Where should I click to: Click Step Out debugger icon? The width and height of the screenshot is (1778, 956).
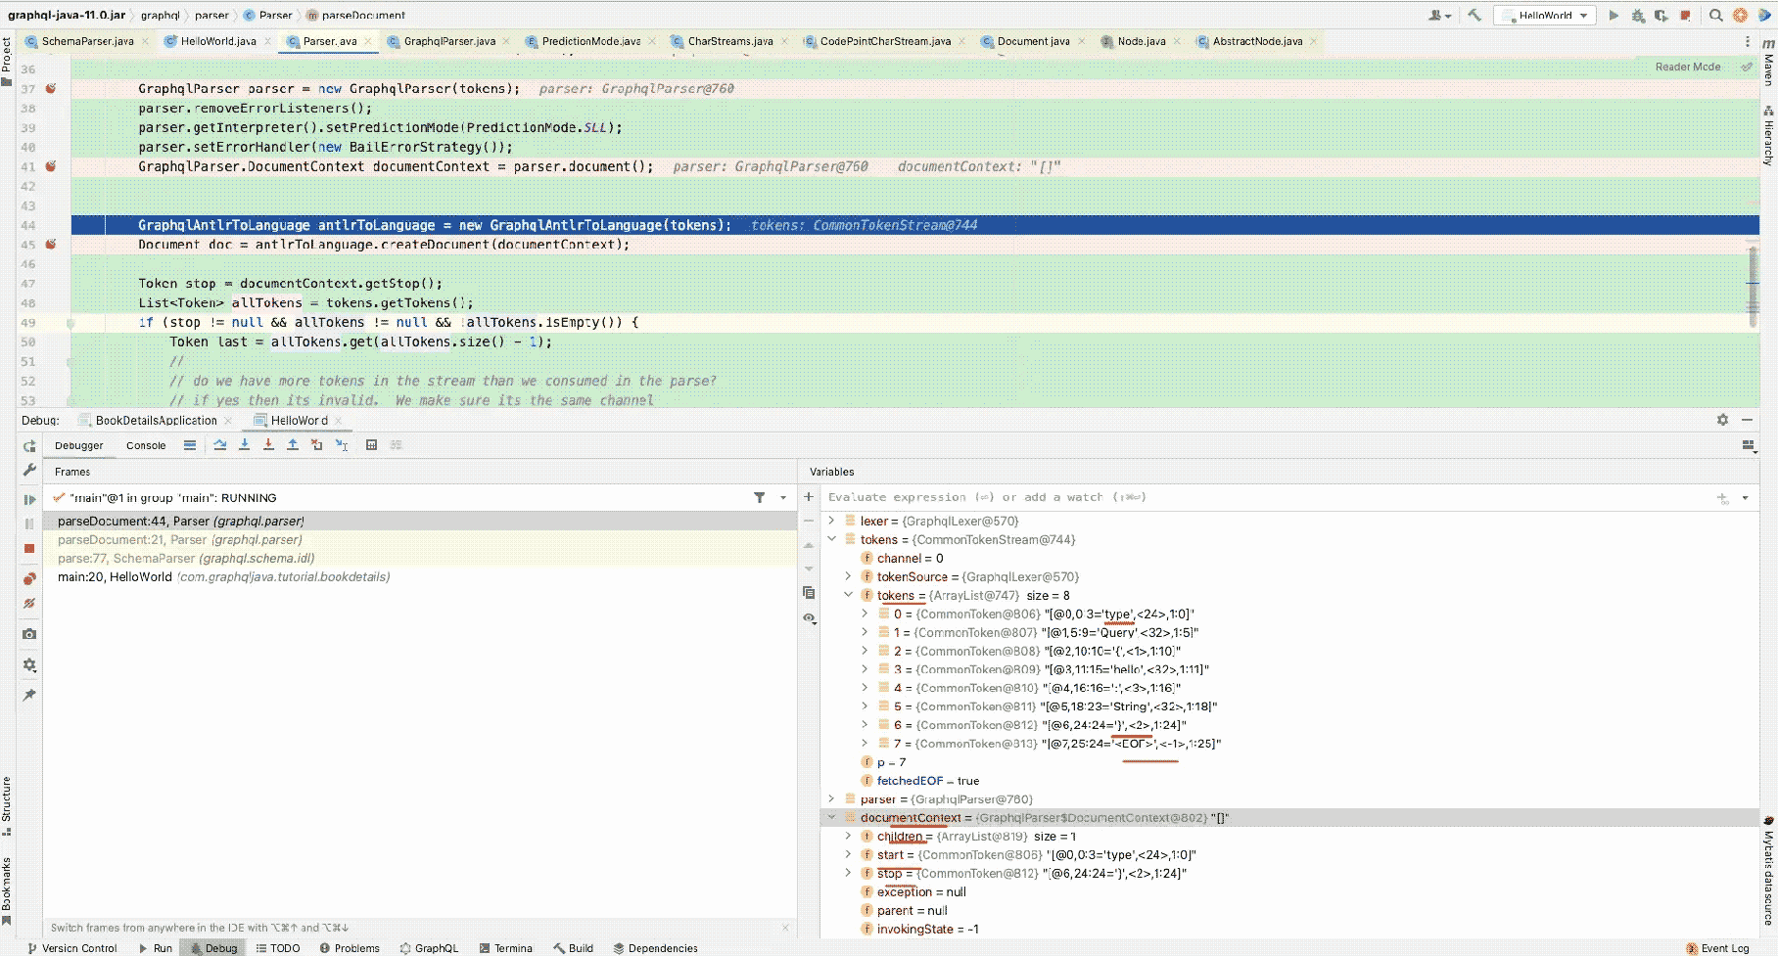click(x=293, y=445)
